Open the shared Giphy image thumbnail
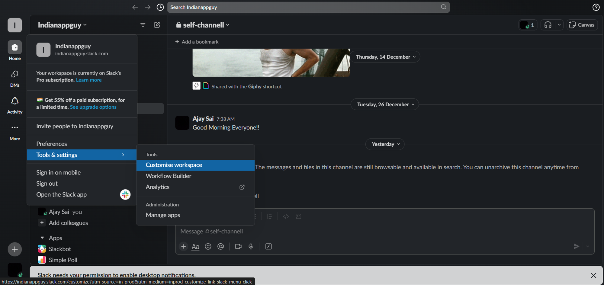Image resolution: width=604 pixels, height=285 pixels. coord(271,62)
